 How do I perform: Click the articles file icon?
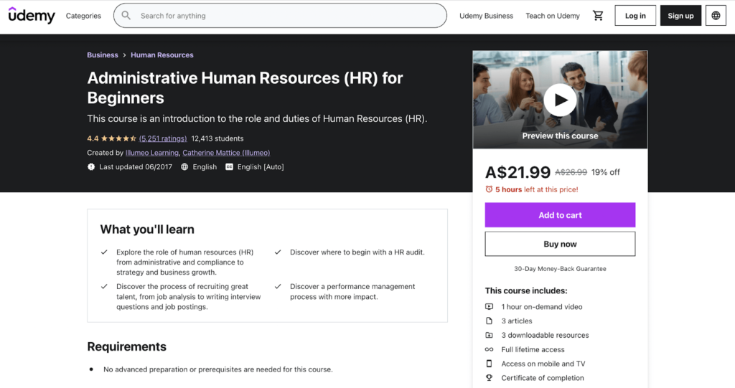[489, 321]
